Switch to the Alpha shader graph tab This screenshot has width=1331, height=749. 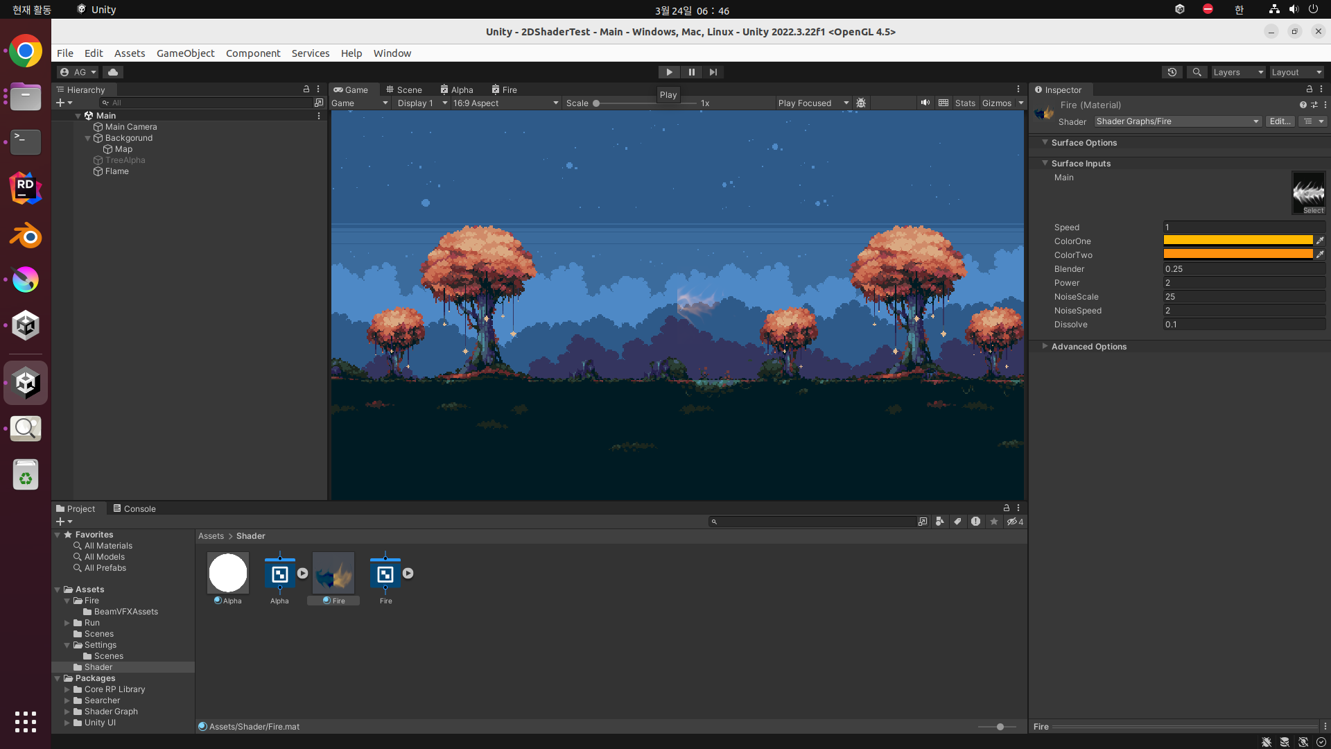click(457, 89)
